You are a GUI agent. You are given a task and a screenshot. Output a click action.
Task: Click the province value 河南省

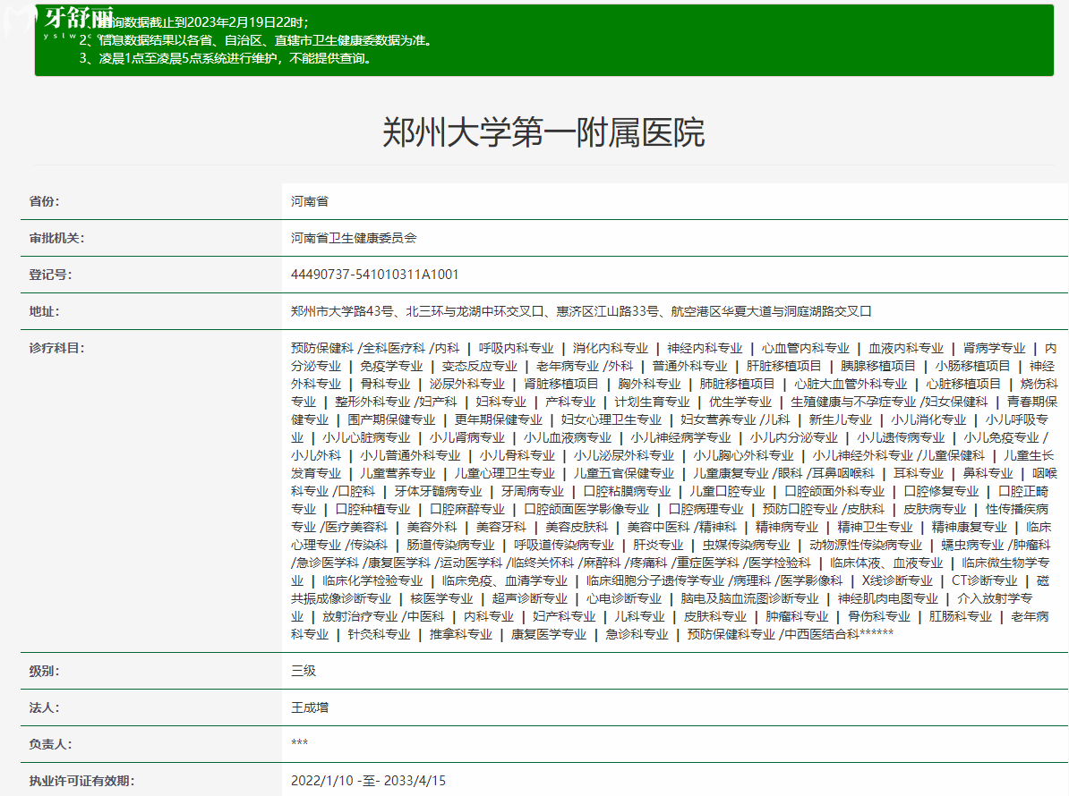pyautogui.click(x=310, y=201)
